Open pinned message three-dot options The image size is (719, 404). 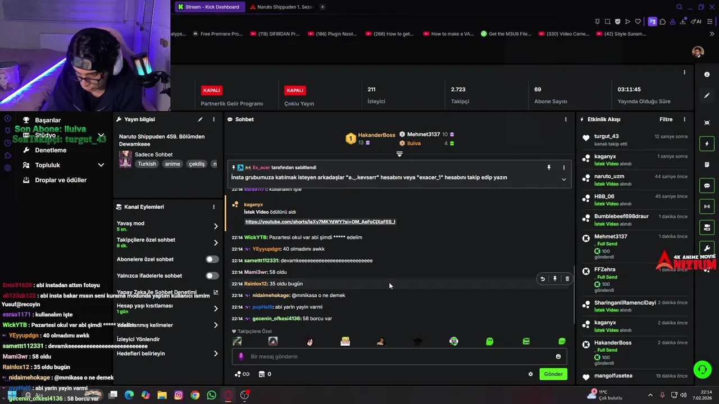(x=563, y=167)
